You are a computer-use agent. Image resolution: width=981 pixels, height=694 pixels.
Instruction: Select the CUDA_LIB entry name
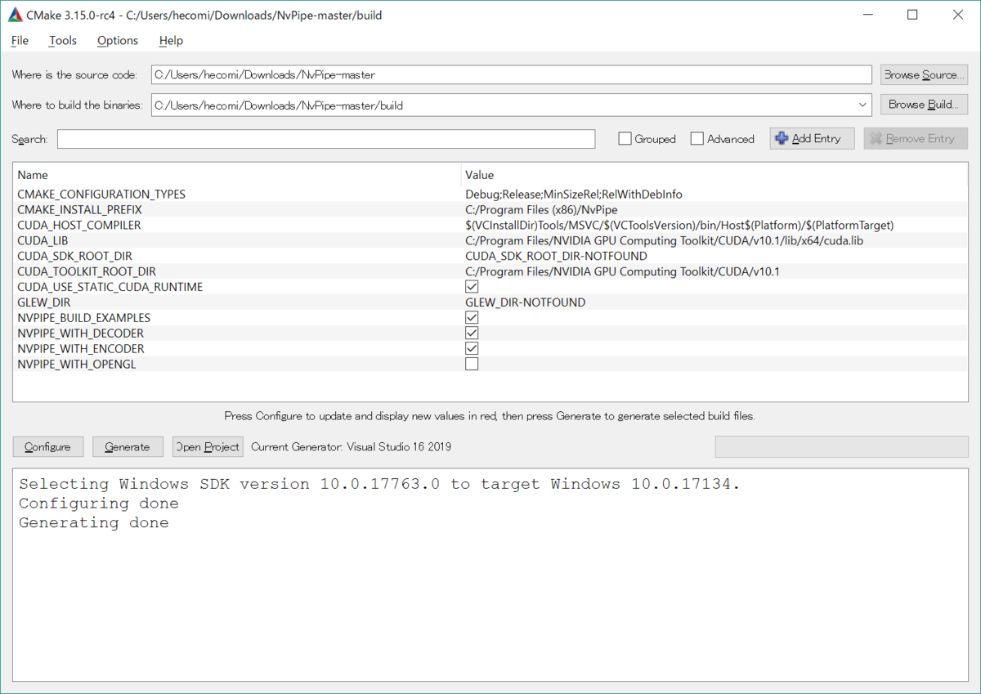pyautogui.click(x=43, y=240)
